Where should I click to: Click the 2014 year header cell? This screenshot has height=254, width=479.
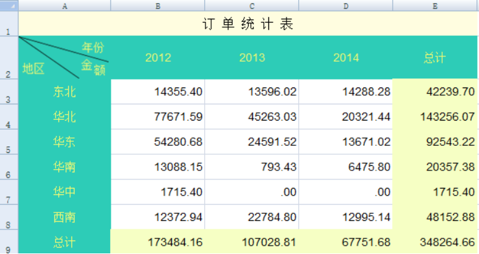[345, 58]
